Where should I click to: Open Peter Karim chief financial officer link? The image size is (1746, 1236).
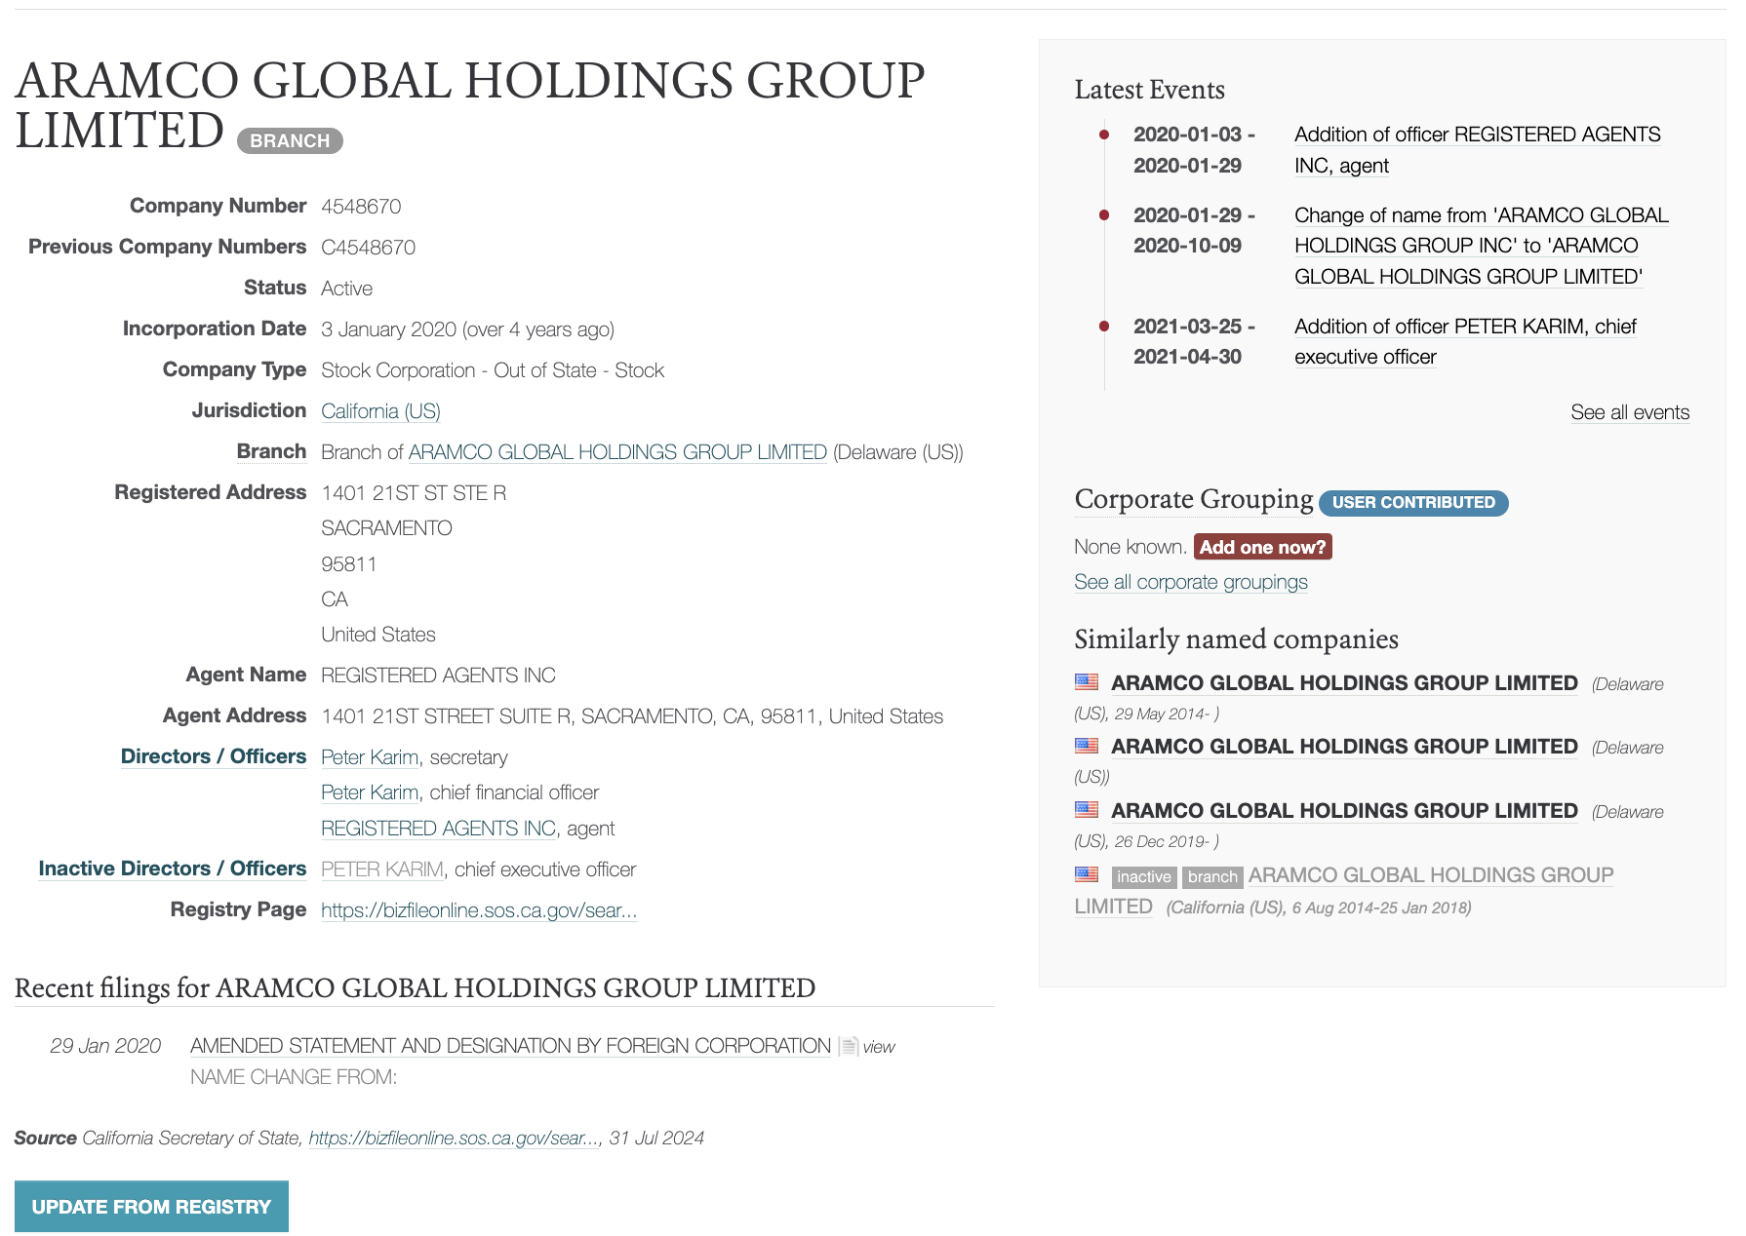(370, 792)
